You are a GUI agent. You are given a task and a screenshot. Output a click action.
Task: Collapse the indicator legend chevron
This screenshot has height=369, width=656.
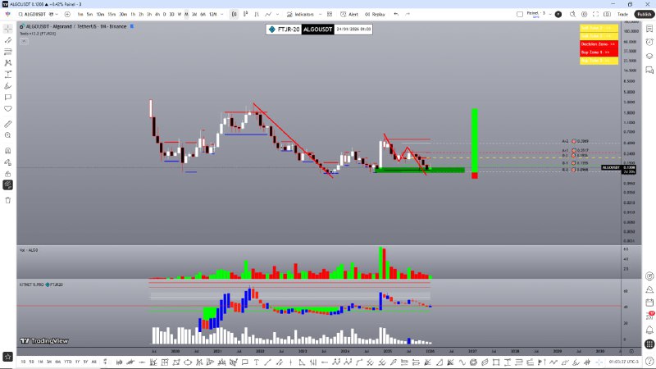pyautogui.click(x=25, y=41)
